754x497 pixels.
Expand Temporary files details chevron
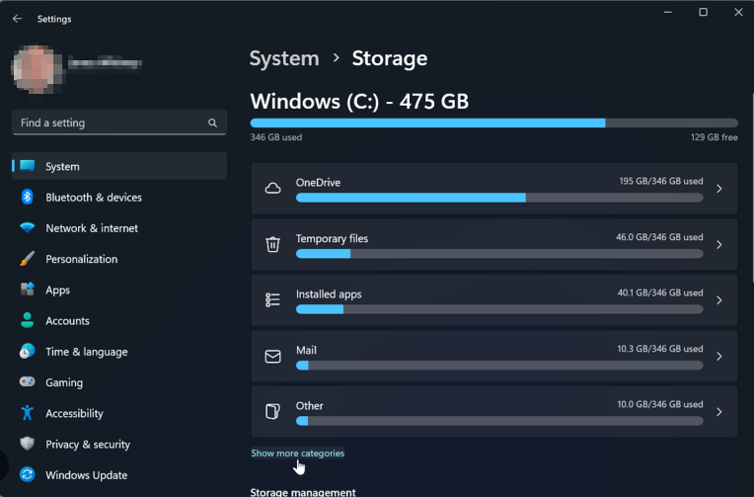tap(718, 245)
